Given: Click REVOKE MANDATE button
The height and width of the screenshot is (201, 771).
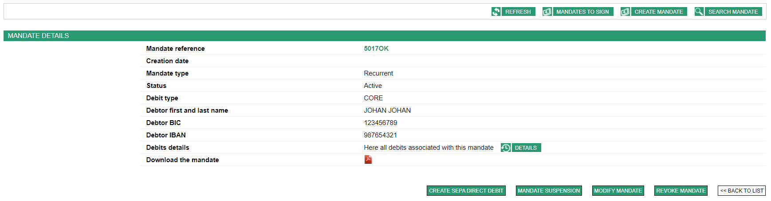Looking at the screenshot, I should point(681,191).
